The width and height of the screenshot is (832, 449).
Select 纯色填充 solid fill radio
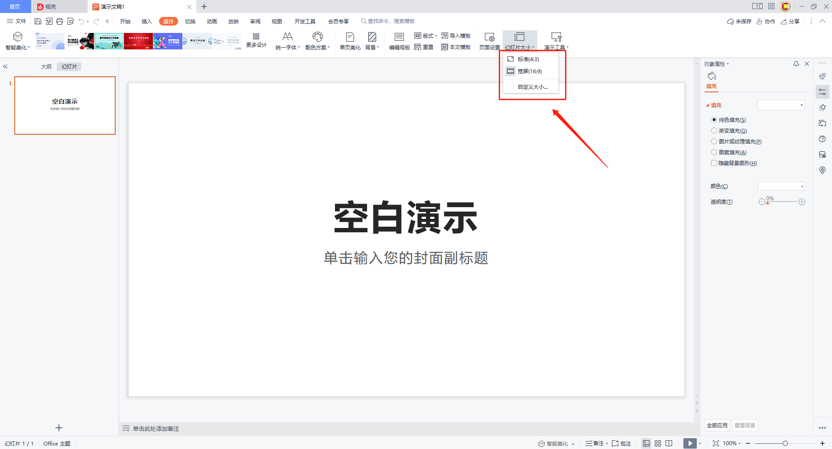coord(714,120)
